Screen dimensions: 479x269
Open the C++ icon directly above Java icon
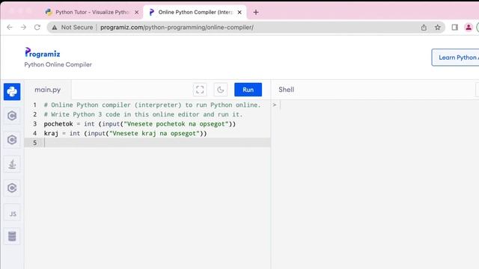(x=12, y=140)
